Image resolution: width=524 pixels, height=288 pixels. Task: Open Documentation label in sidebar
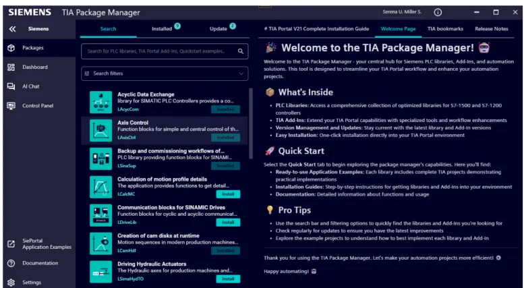click(40, 263)
